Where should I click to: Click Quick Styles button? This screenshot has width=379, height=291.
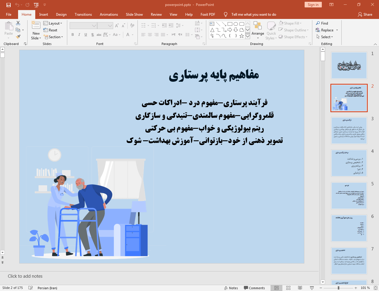click(271, 30)
